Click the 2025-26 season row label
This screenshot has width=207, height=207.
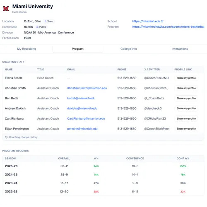tap(11, 166)
